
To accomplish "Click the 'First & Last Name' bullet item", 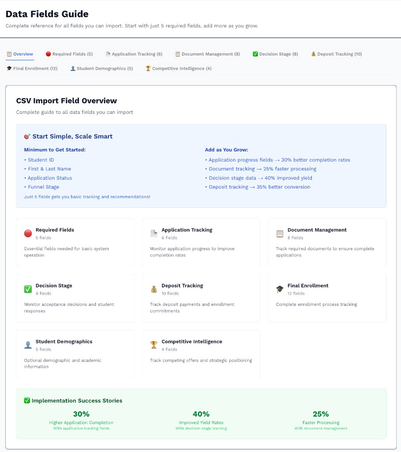I will pyautogui.click(x=48, y=169).
